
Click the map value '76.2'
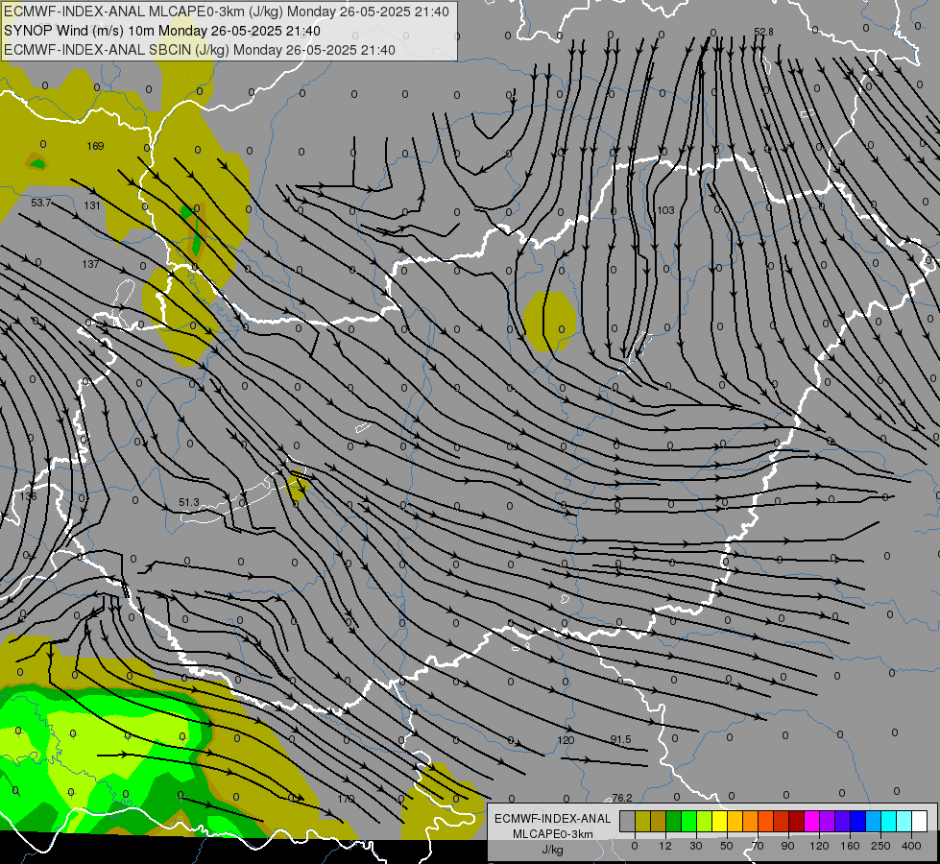pos(621,798)
